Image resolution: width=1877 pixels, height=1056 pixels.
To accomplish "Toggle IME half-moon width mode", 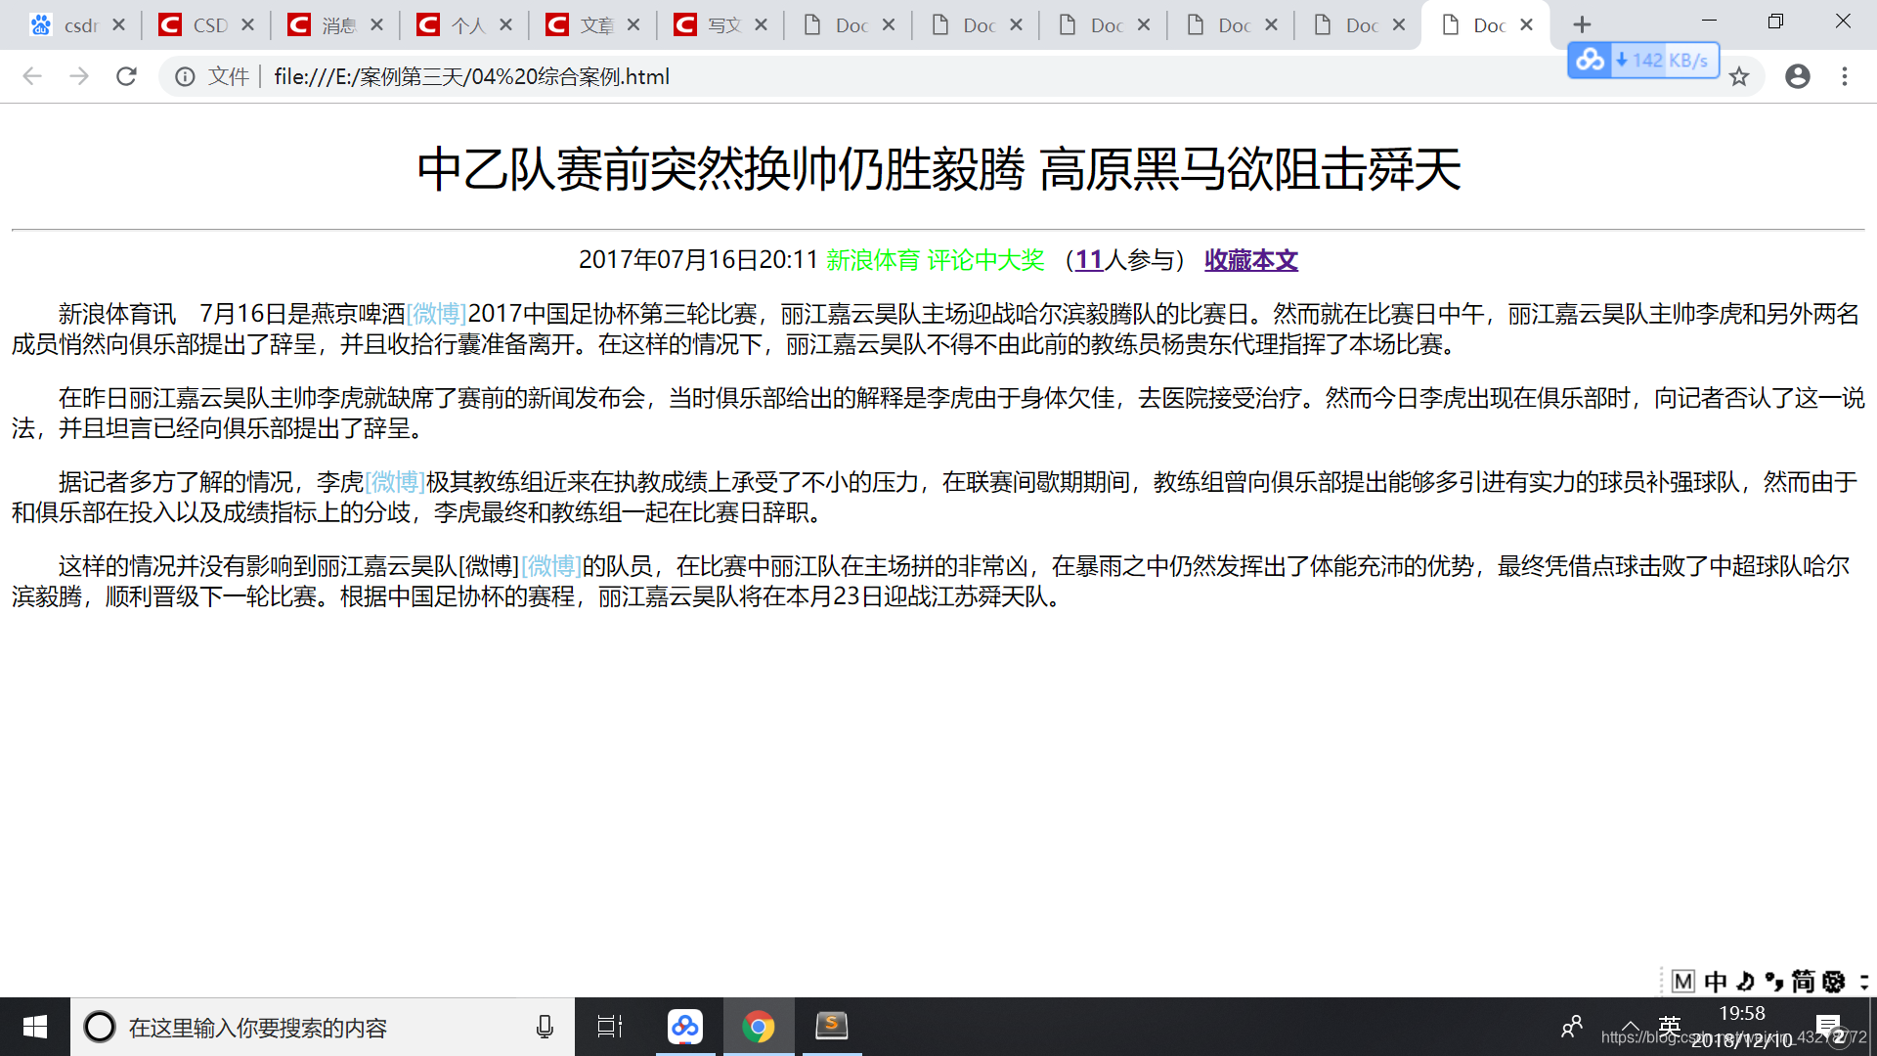I will (x=1746, y=981).
